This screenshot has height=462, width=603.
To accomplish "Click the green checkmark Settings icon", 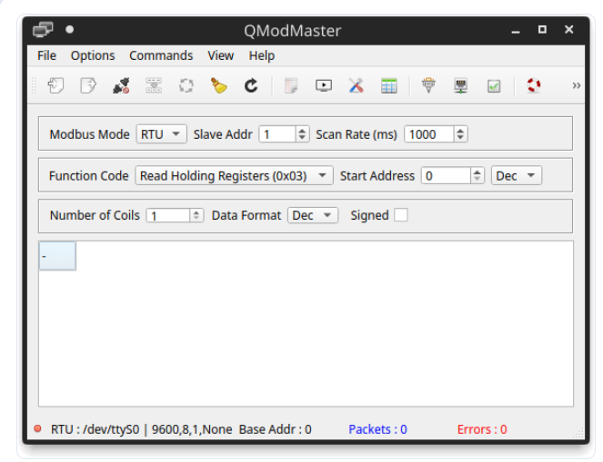I will point(494,85).
